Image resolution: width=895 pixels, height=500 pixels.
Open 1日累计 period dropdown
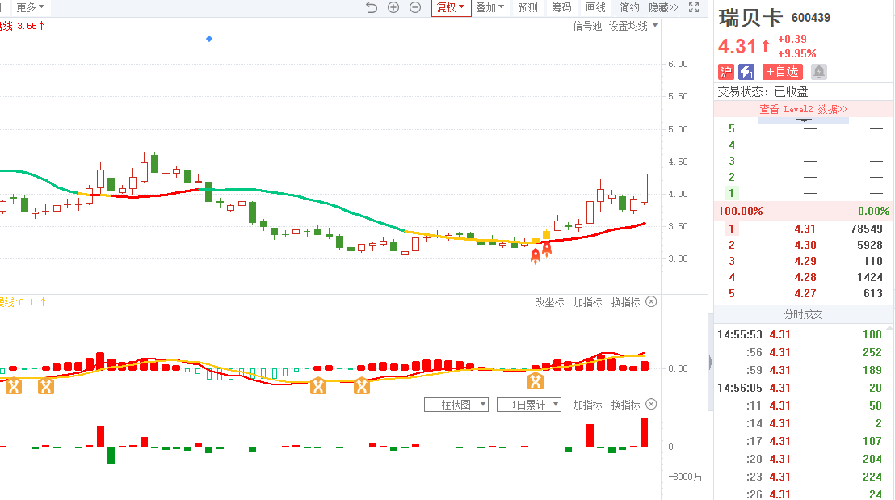[x=529, y=405]
